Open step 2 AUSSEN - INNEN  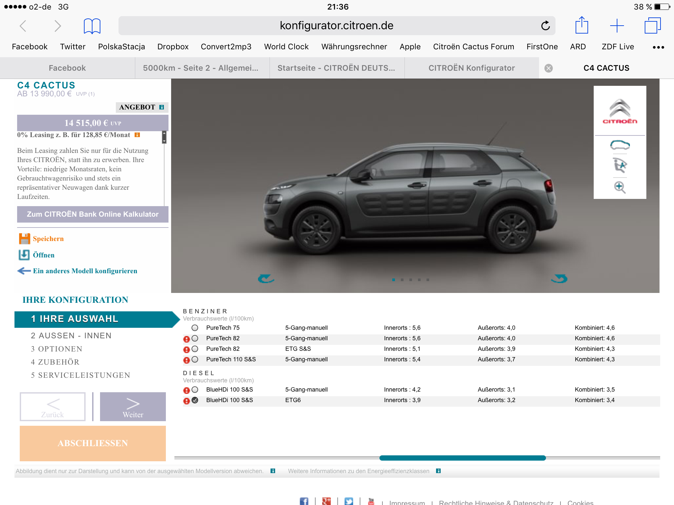point(71,336)
